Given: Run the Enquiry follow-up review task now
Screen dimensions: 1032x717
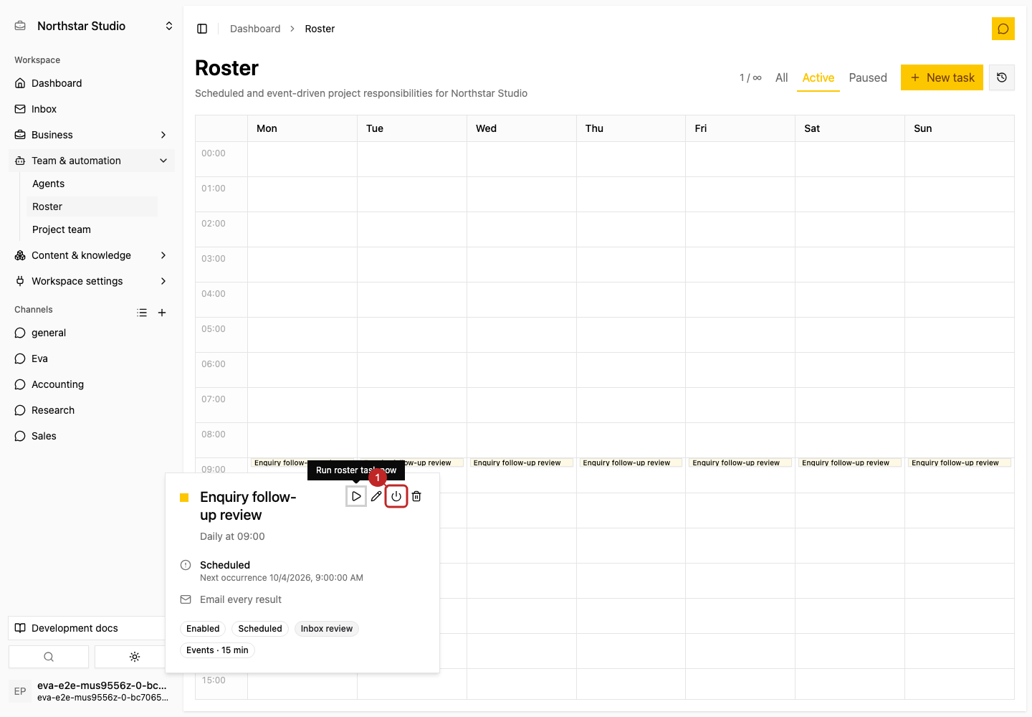Looking at the screenshot, I should [356, 496].
